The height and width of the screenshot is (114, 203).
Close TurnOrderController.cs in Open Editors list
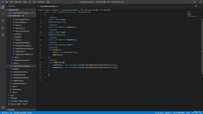9,13
